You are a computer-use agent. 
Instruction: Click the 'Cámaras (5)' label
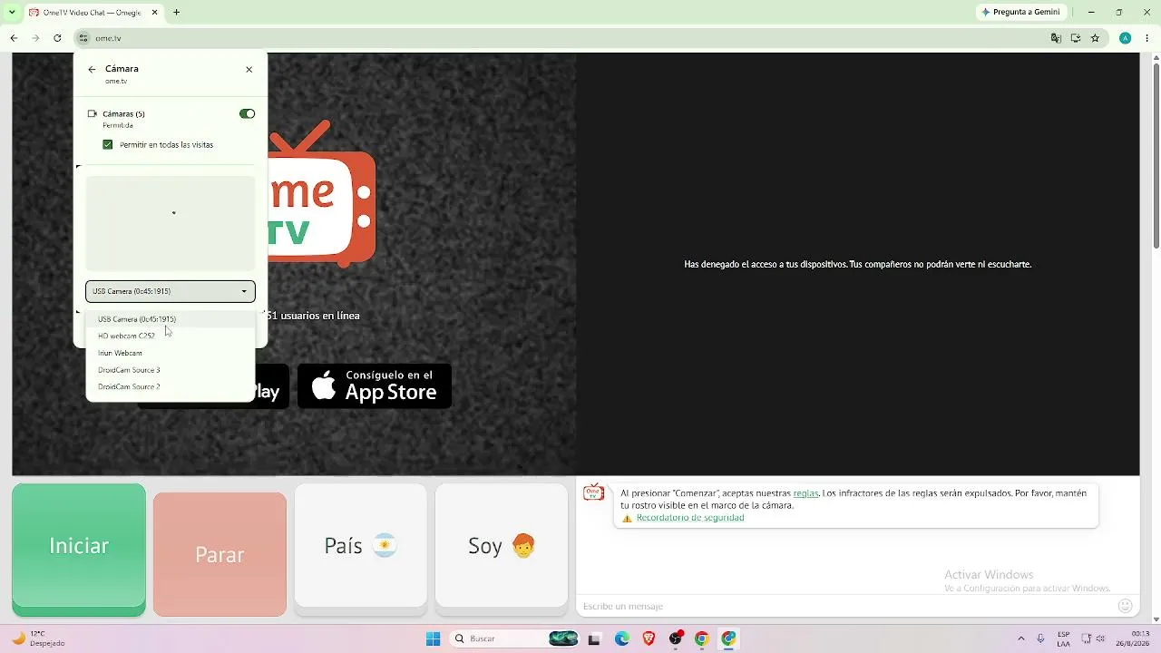pyautogui.click(x=123, y=114)
